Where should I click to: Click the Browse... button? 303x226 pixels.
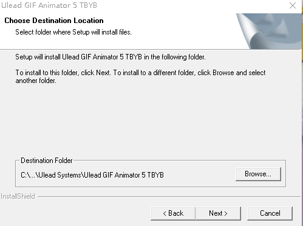point(258,174)
